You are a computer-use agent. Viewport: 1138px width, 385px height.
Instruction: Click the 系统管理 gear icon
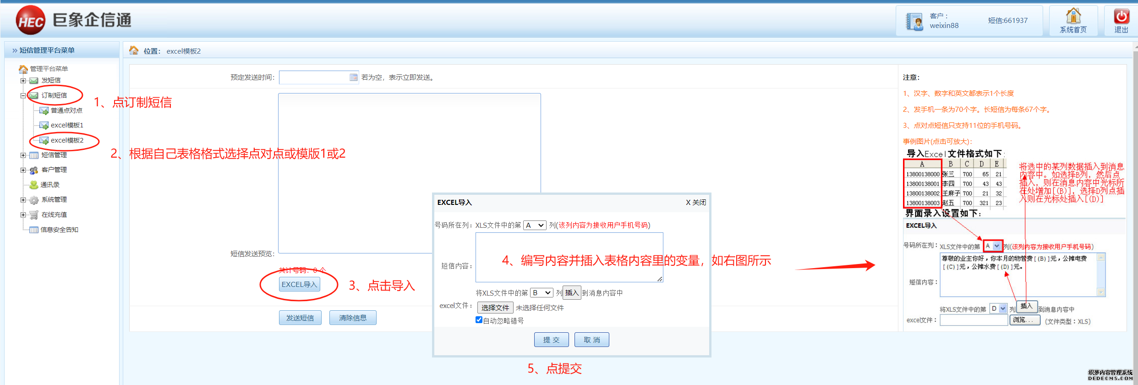click(x=34, y=200)
